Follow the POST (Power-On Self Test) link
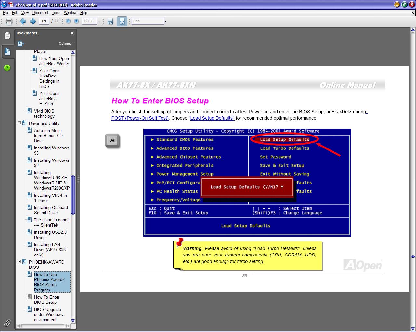 coord(140,118)
